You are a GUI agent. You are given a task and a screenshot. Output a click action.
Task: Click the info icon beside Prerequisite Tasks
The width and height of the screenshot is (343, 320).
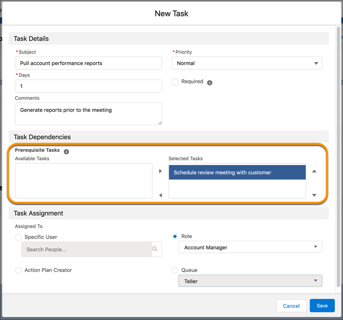(66, 150)
